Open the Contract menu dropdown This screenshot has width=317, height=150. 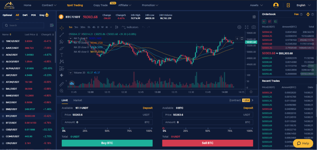[x=49, y=5]
